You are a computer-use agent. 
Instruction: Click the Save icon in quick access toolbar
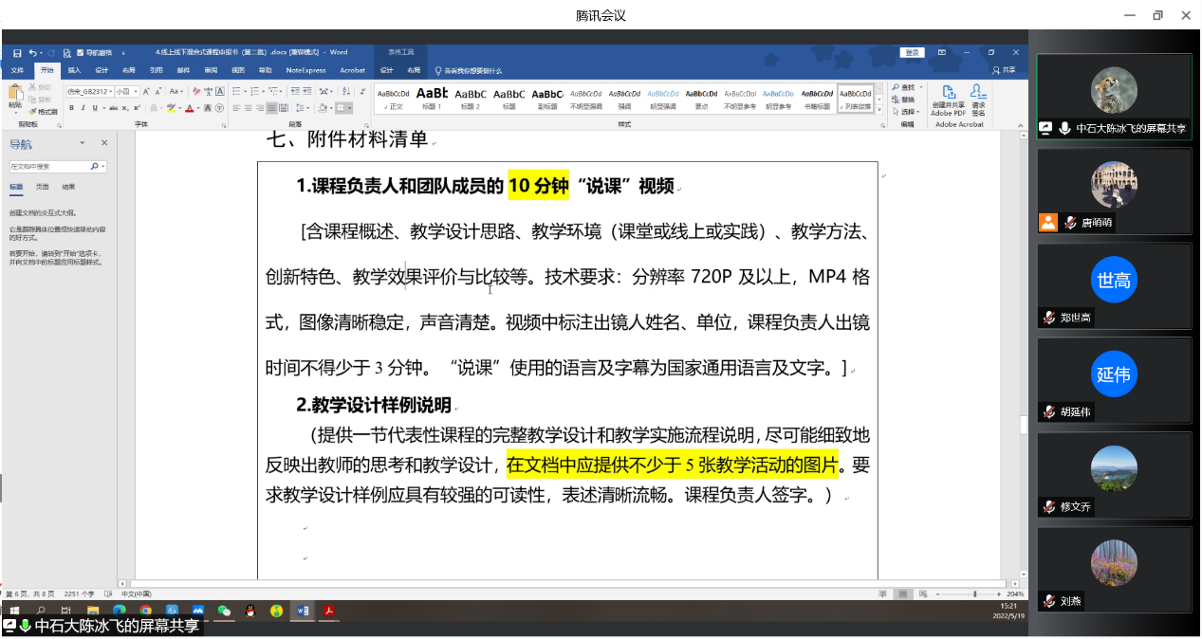pos(17,53)
